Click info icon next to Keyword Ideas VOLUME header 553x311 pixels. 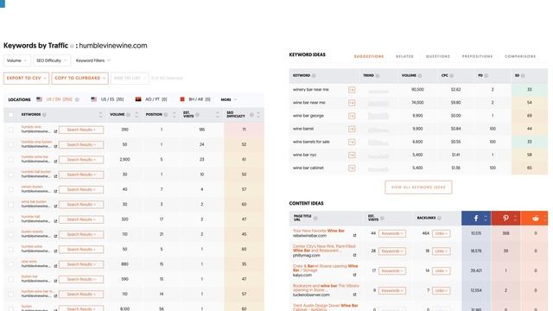[420, 76]
